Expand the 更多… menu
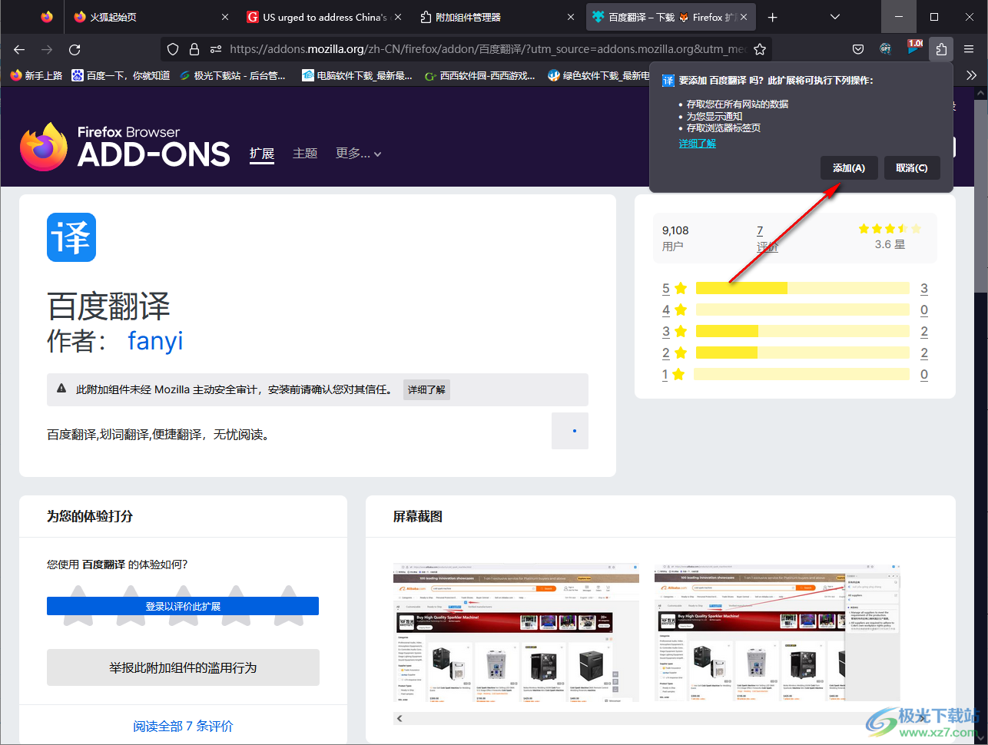This screenshot has width=988, height=745. (358, 154)
